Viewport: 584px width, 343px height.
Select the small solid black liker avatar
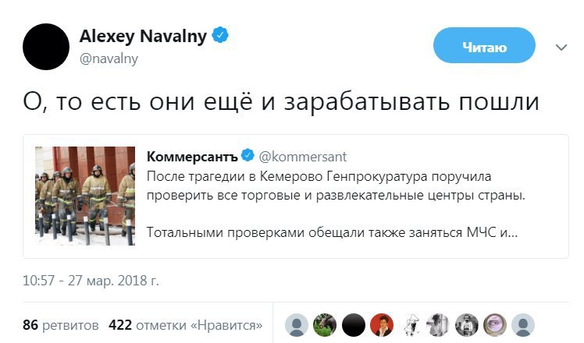tap(353, 325)
